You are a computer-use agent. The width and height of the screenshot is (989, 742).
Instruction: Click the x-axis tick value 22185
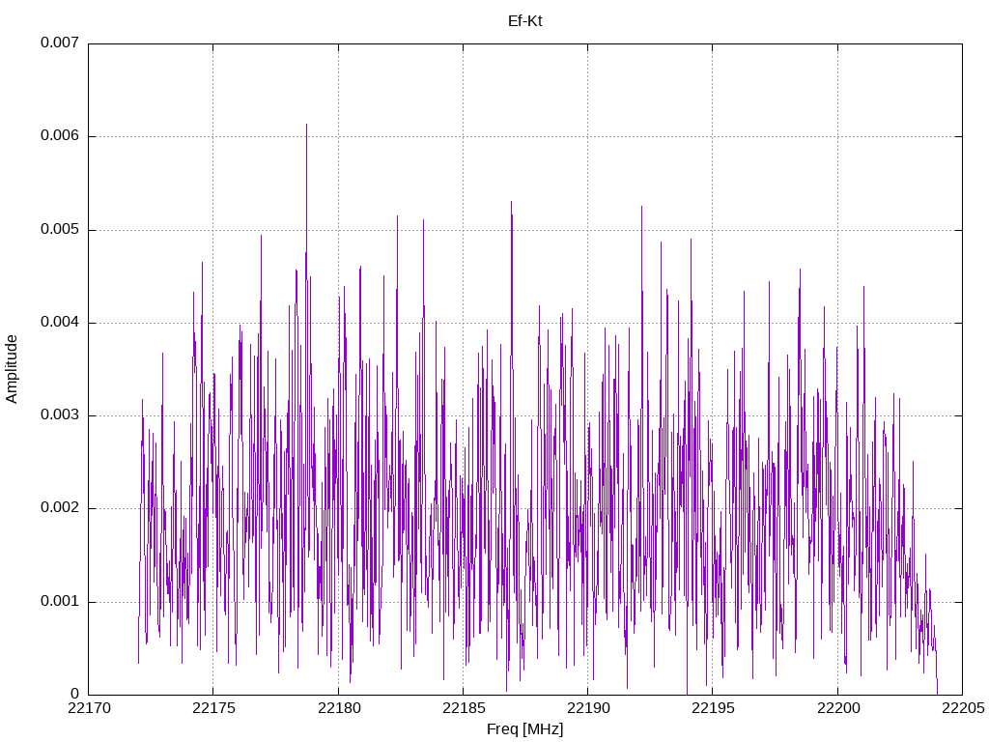[463, 708]
